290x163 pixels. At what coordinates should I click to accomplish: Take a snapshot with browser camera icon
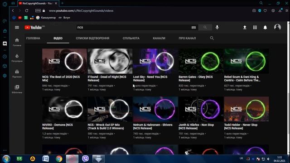click(x=254, y=10)
